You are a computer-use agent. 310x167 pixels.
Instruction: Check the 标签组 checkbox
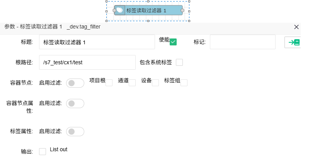[x=184, y=83]
